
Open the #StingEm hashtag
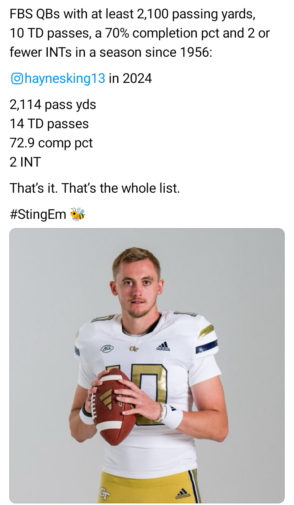(x=38, y=214)
